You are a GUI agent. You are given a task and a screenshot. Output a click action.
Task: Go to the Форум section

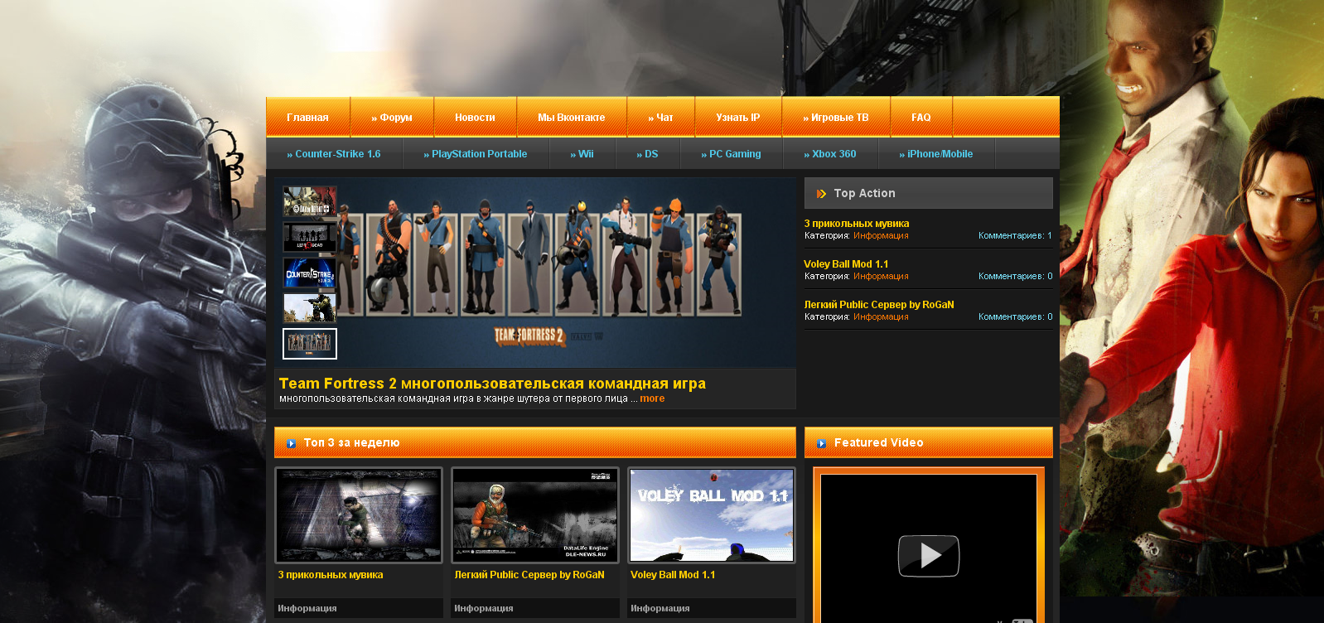(x=392, y=118)
